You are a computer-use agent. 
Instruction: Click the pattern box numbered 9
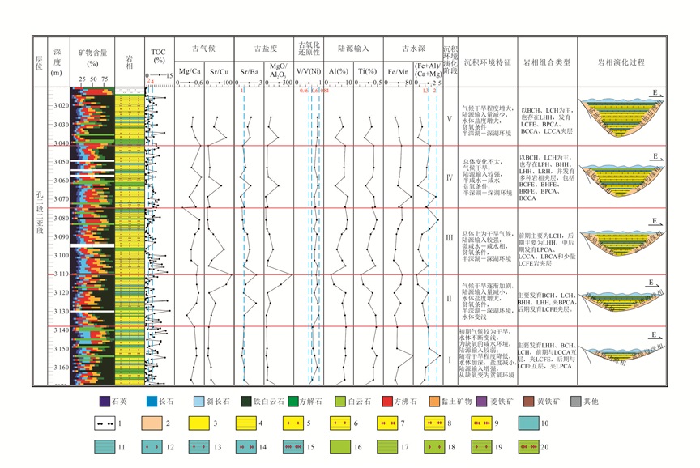pyautogui.click(x=482, y=423)
